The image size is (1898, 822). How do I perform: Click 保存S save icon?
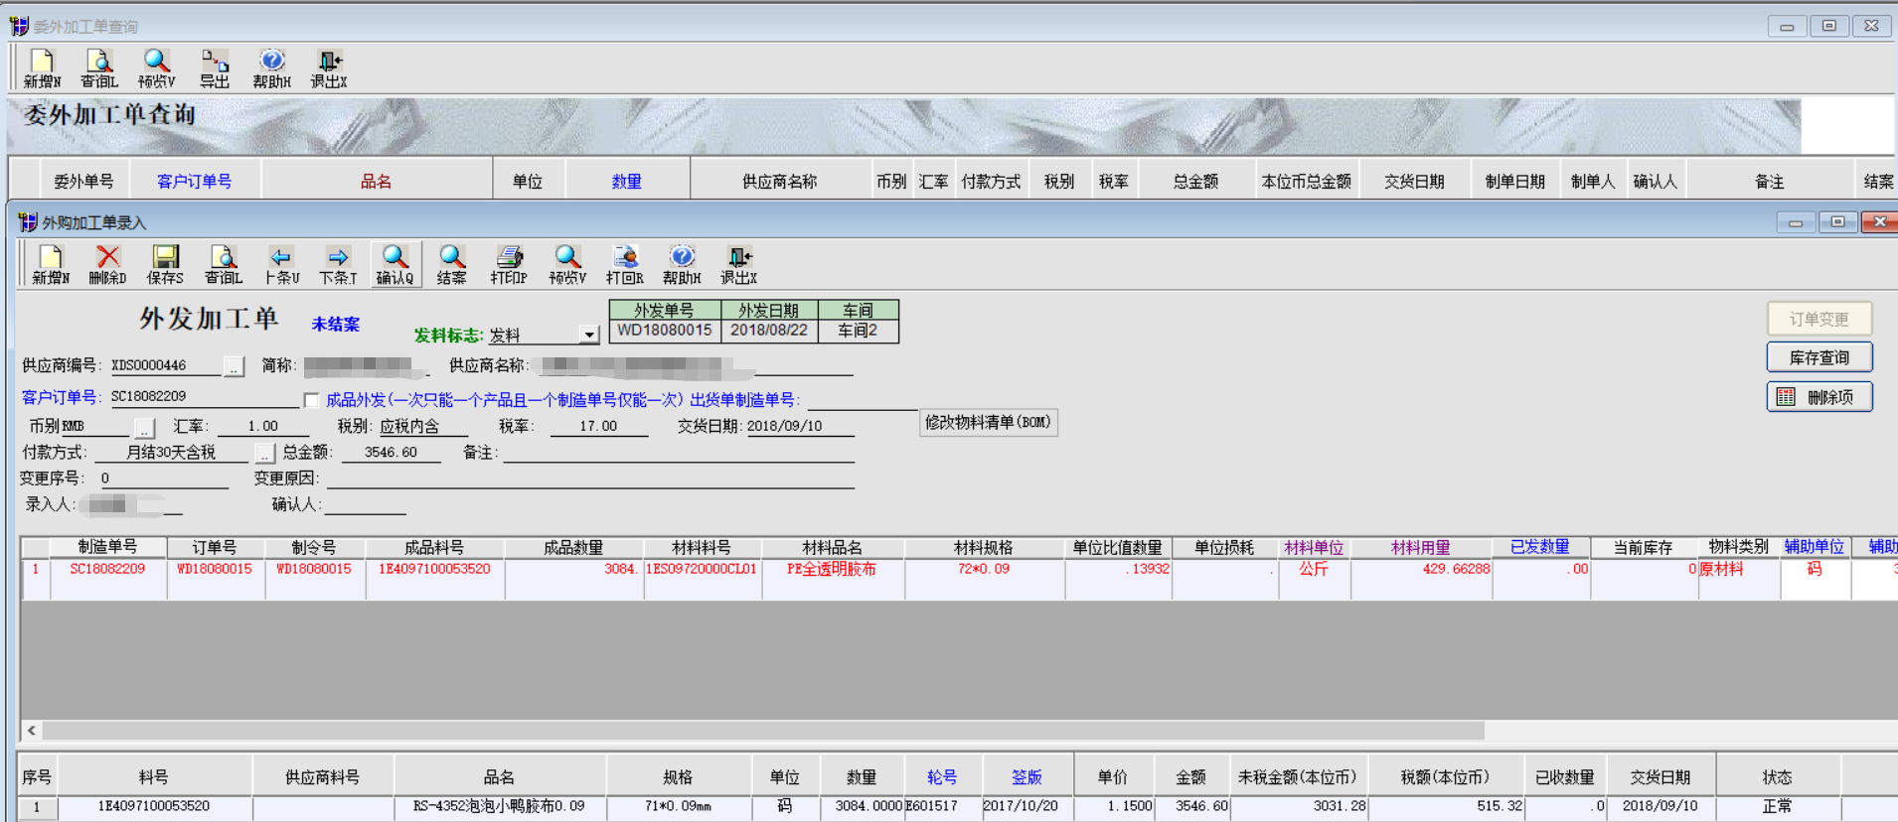(165, 265)
